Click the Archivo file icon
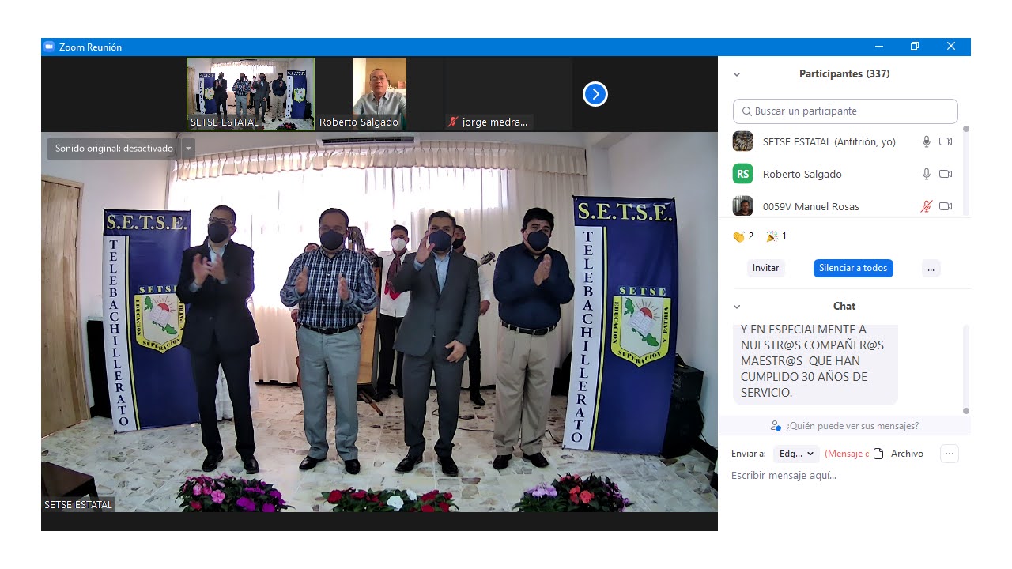1012x569 pixels. pyautogui.click(x=878, y=454)
